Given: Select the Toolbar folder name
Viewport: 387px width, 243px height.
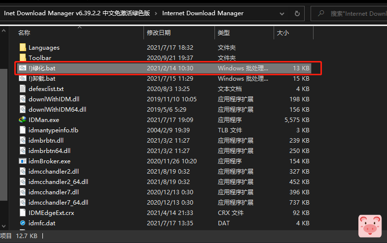Looking at the screenshot, I should tap(40, 58).
